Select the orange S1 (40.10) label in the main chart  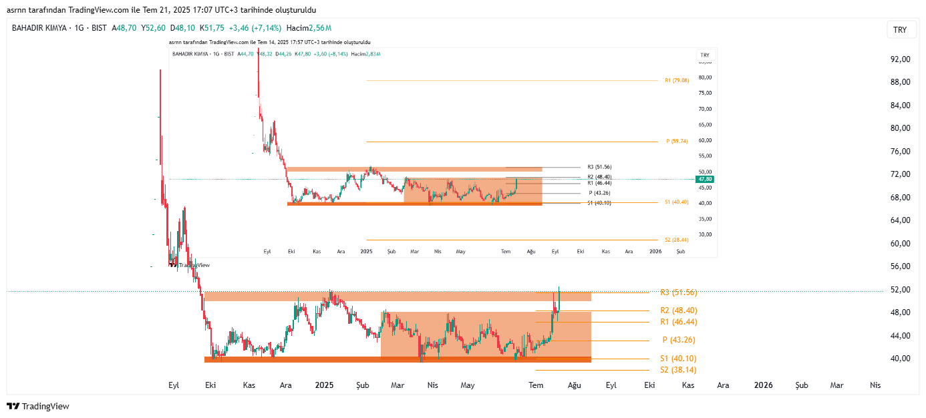678,359
